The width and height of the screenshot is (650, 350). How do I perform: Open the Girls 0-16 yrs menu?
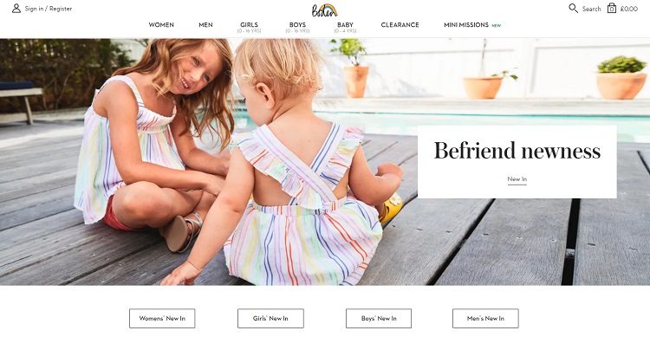[249, 28]
